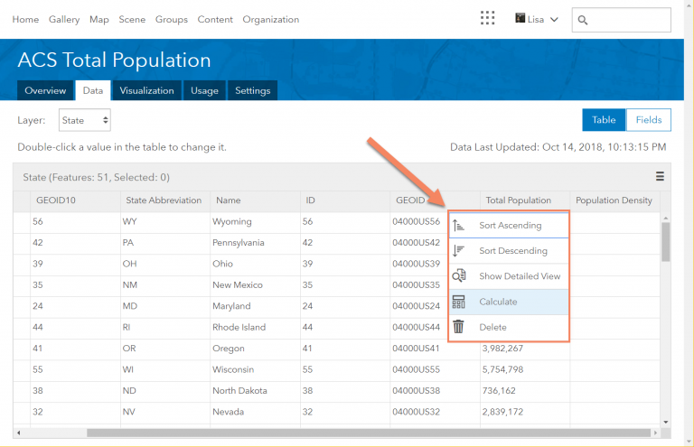Go to Gallery in top navigation
This screenshot has width=694, height=447.
(x=64, y=19)
